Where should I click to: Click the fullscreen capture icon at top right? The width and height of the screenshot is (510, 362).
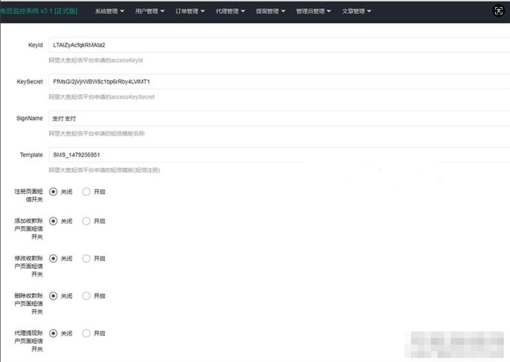[x=498, y=10]
